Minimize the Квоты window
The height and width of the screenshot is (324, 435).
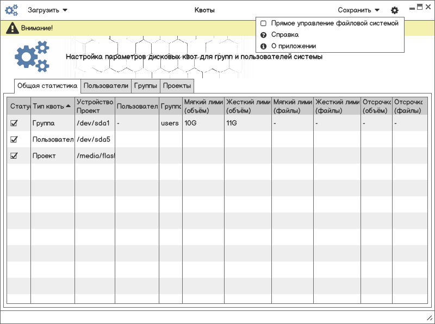click(412, 9)
